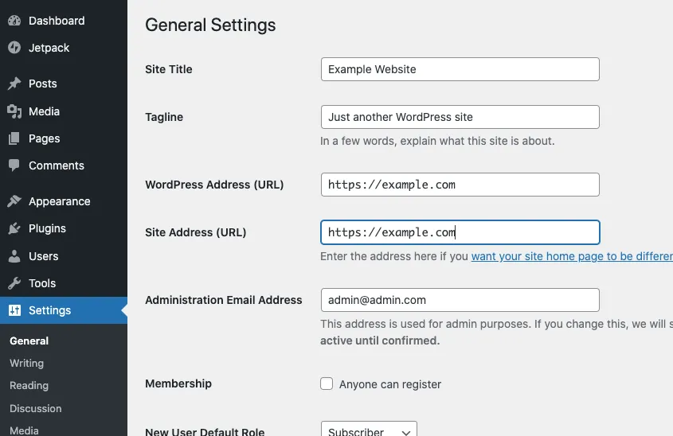
Task: Click the Tagline input field
Action: (460, 117)
